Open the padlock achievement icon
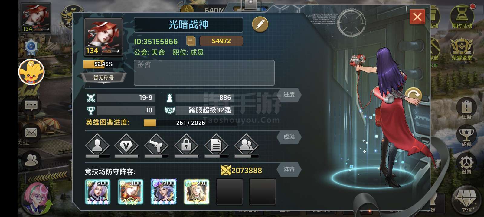Screen dimensions: 484x217 [186, 146]
